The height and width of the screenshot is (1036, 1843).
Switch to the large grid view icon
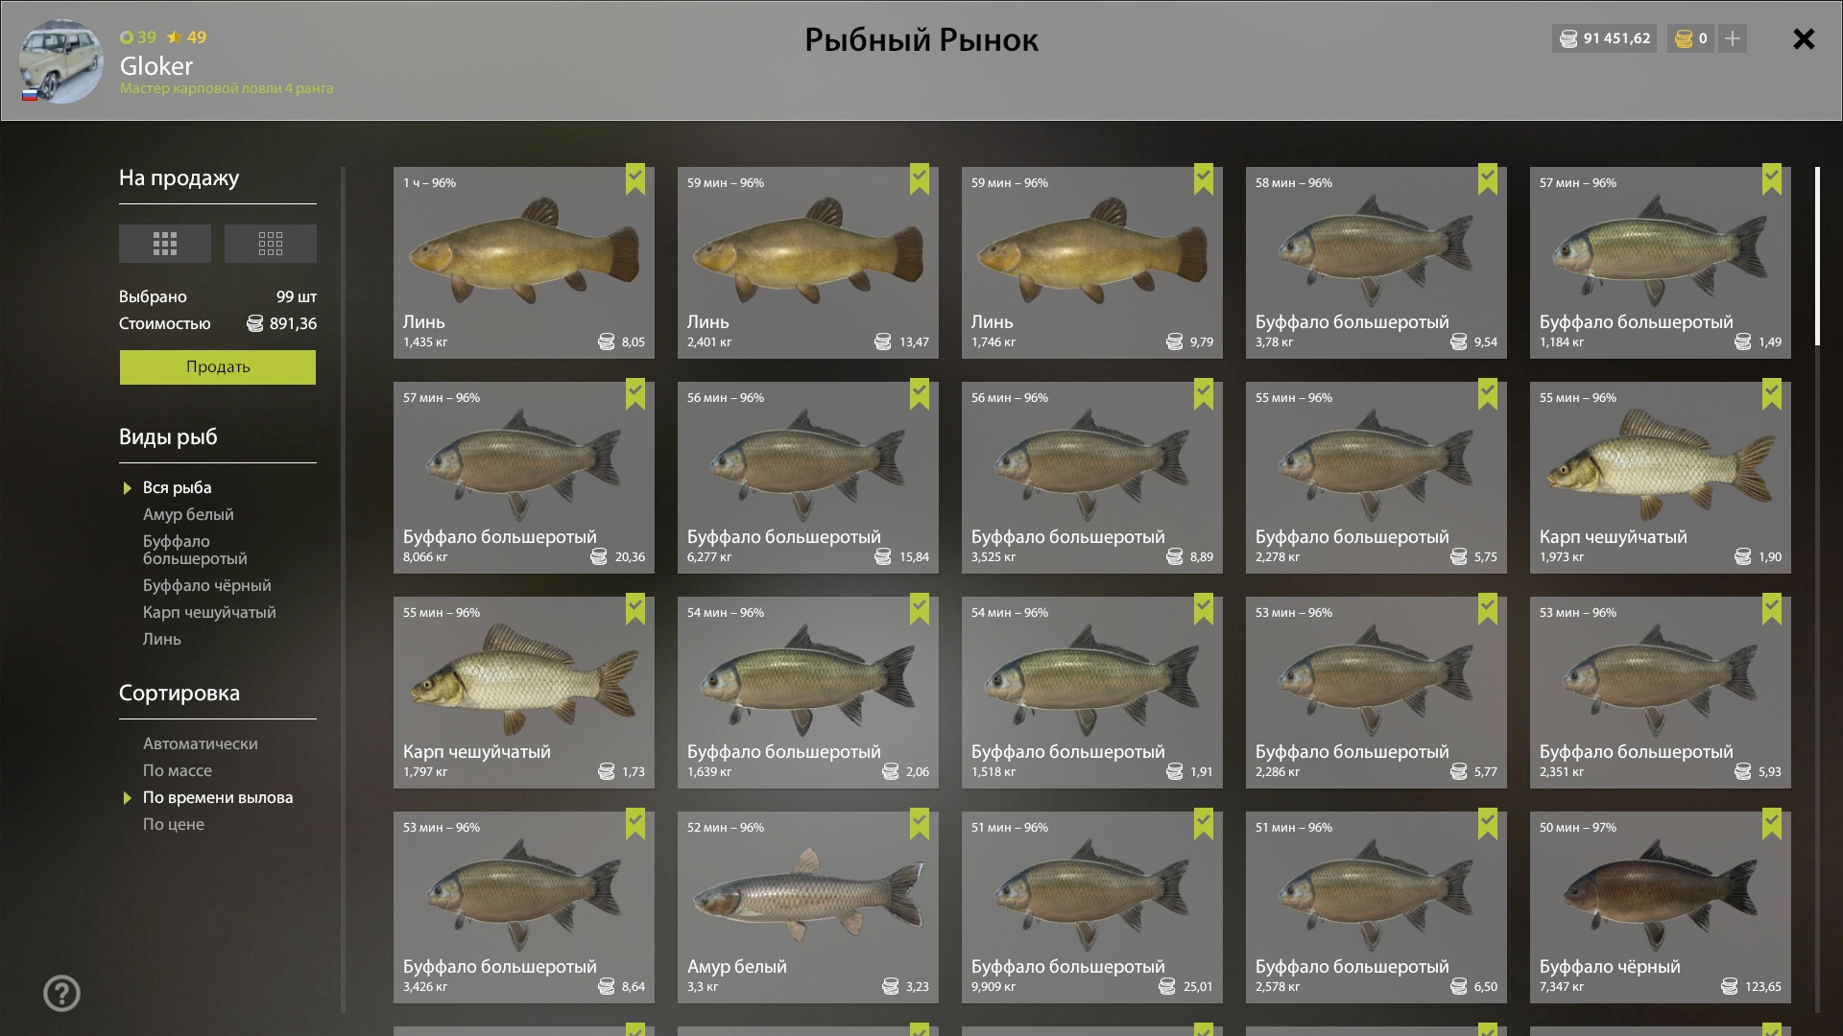tap(165, 244)
